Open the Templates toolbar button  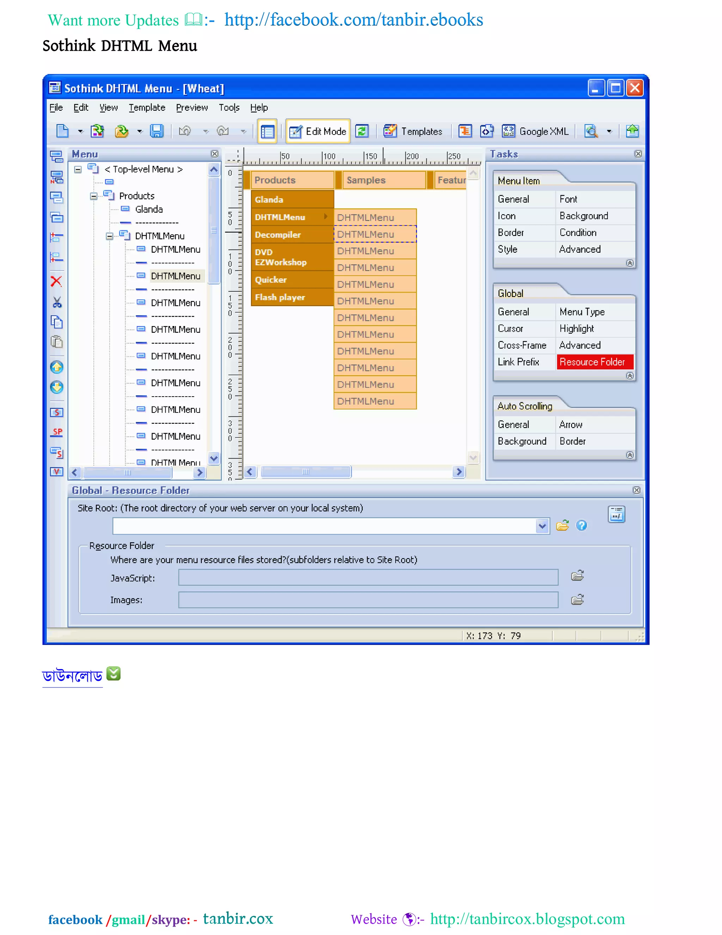click(x=413, y=131)
